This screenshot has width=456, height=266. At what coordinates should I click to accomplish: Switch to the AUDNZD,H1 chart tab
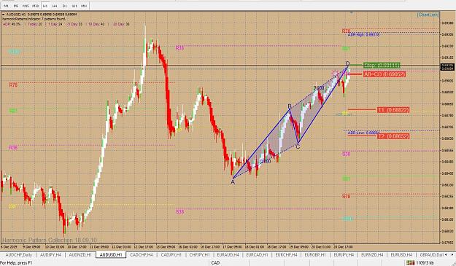80,254
